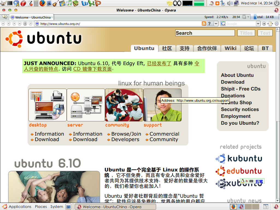
Task: Open the instant messenger launcher with running figure
Action: click(x=16, y=3)
